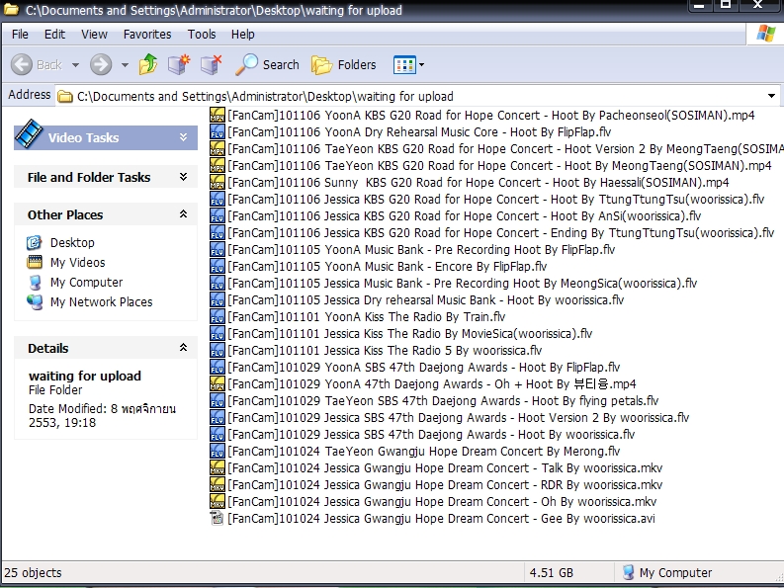Click the Back navigation arrow icon
This screenshot has height=588, width=784.
(x=22, y=64)
